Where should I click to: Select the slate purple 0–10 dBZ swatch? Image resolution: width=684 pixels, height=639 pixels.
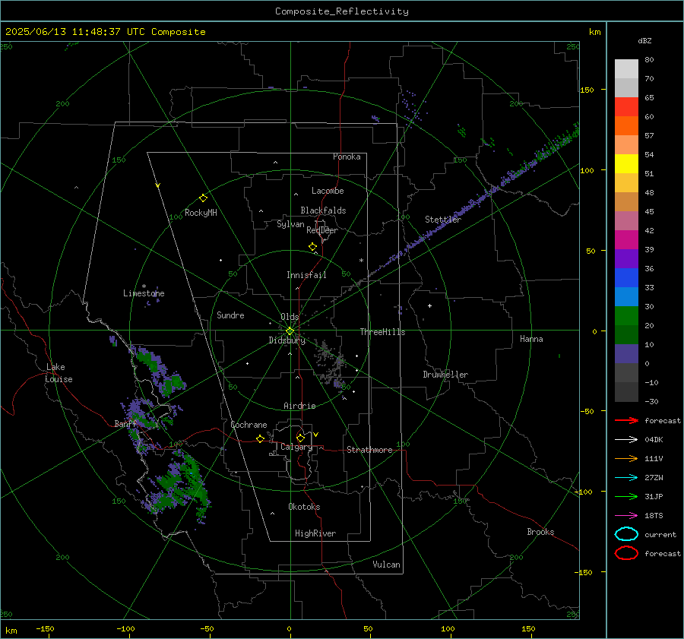click(626, 354)
